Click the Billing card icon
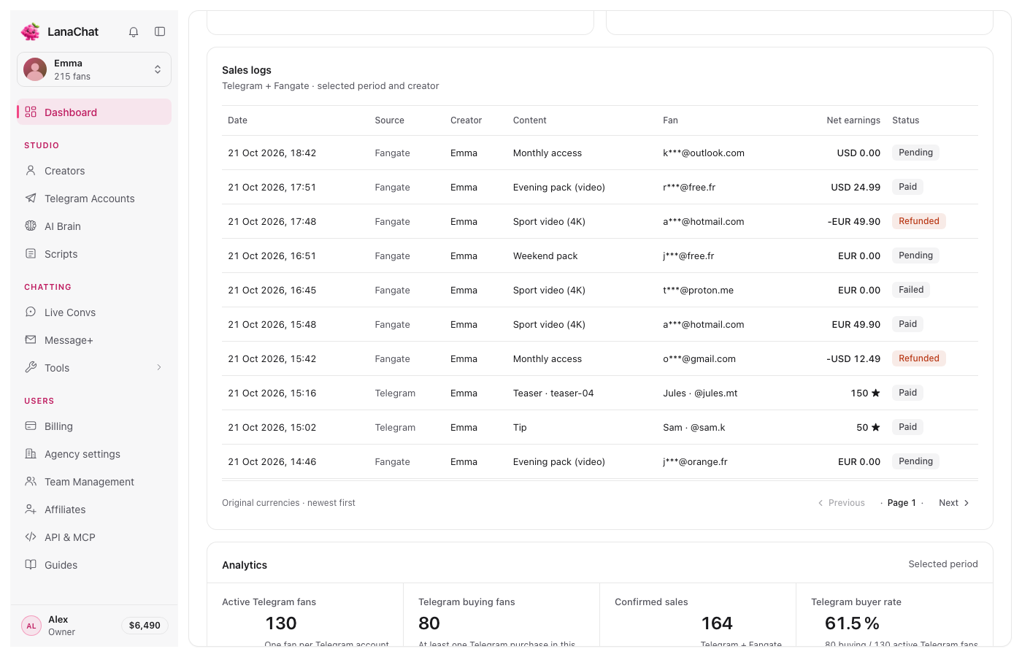Viewport: 1022px width, 657px height. (x=31, y=426)
